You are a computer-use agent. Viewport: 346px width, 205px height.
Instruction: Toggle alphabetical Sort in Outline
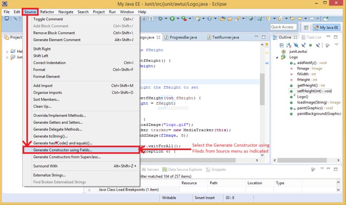tap(289, 45)
